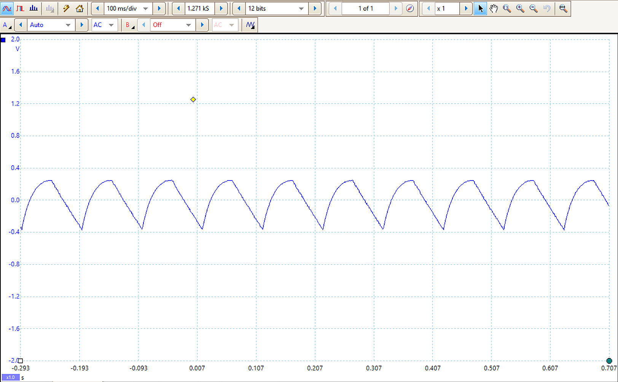This screenshot has height=382, width=618.
Task: Increase timebase with right arrow
Action: click(x=159, y=8)
